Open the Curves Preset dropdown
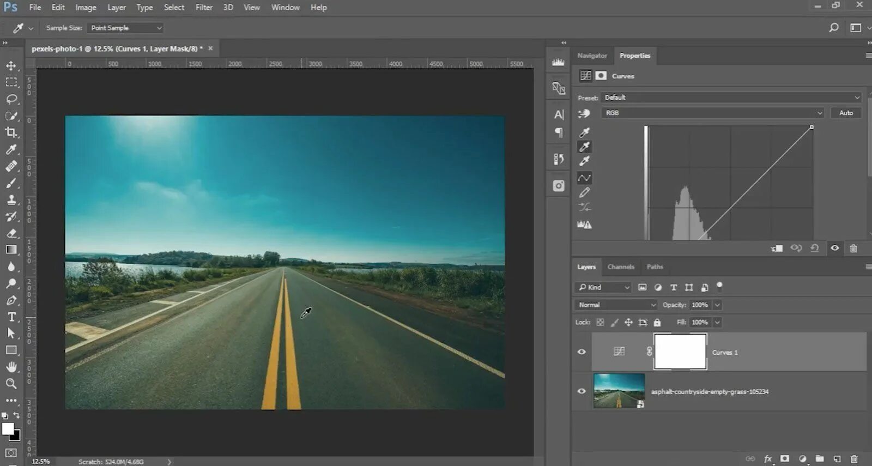872x466 pixels. pyautogui.click(x=731, y=97)
